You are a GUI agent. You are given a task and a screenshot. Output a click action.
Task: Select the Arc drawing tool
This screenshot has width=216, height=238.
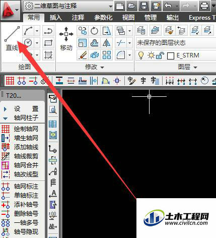pos(28,31)
